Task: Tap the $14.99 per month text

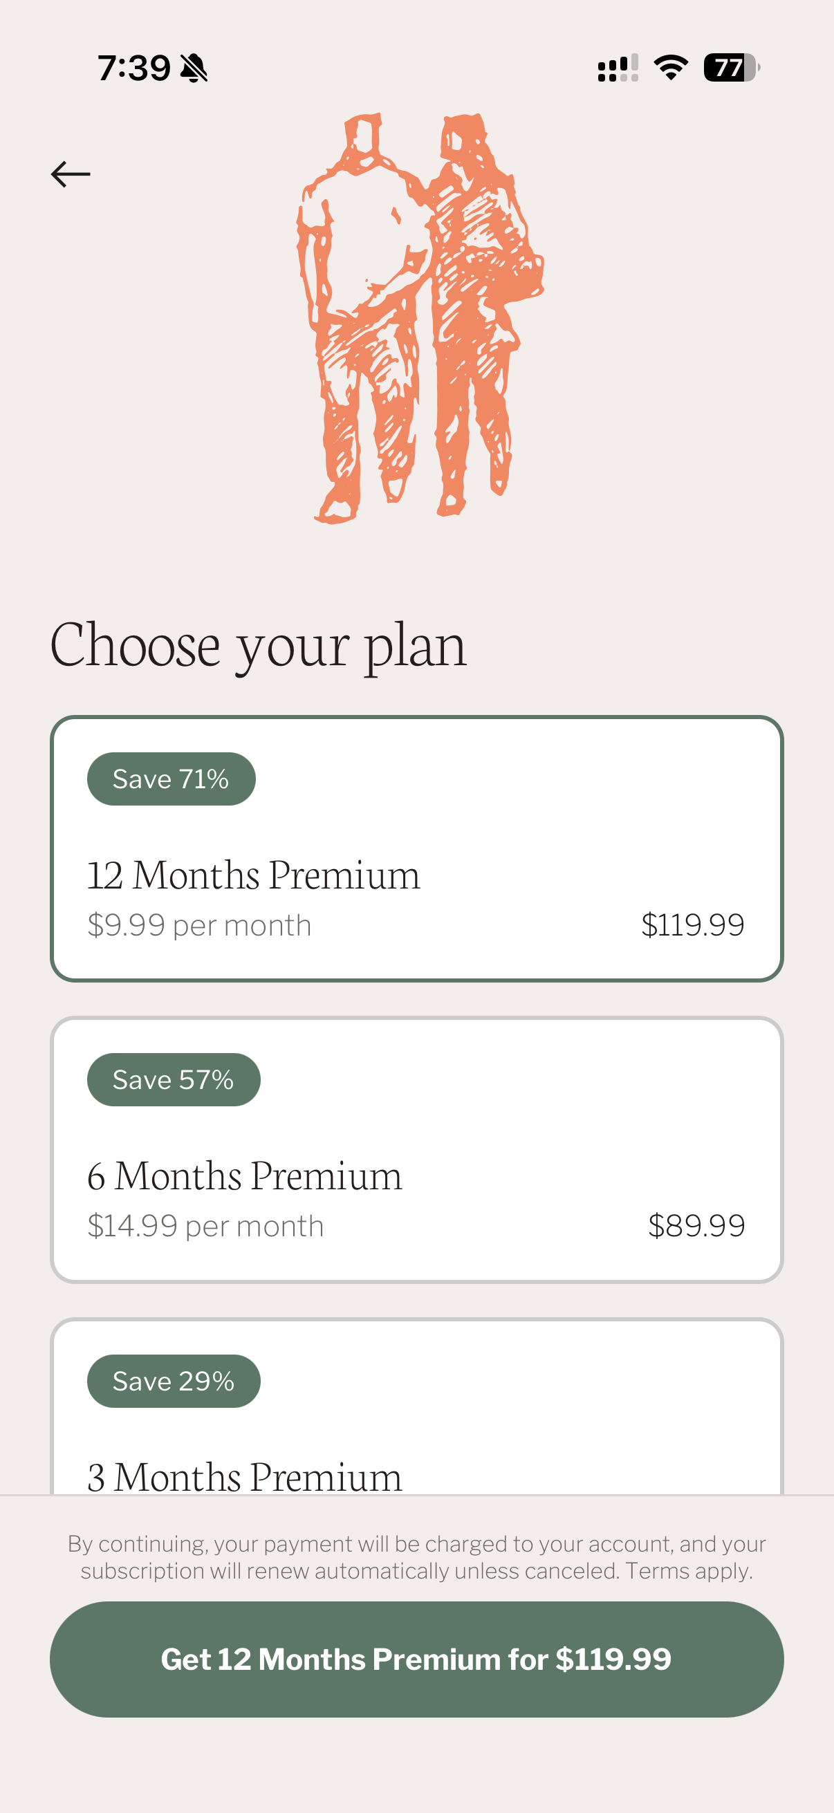Action: click(205, 1226)
